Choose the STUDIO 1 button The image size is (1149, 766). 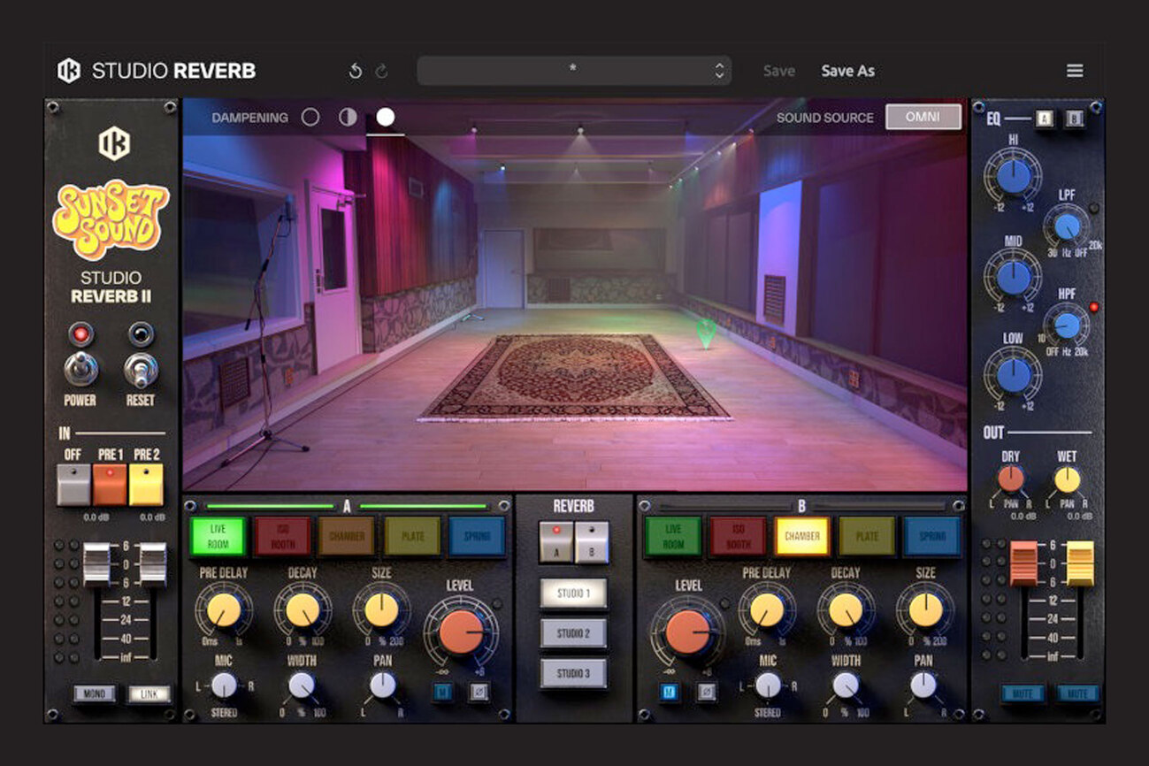[574, 594]
